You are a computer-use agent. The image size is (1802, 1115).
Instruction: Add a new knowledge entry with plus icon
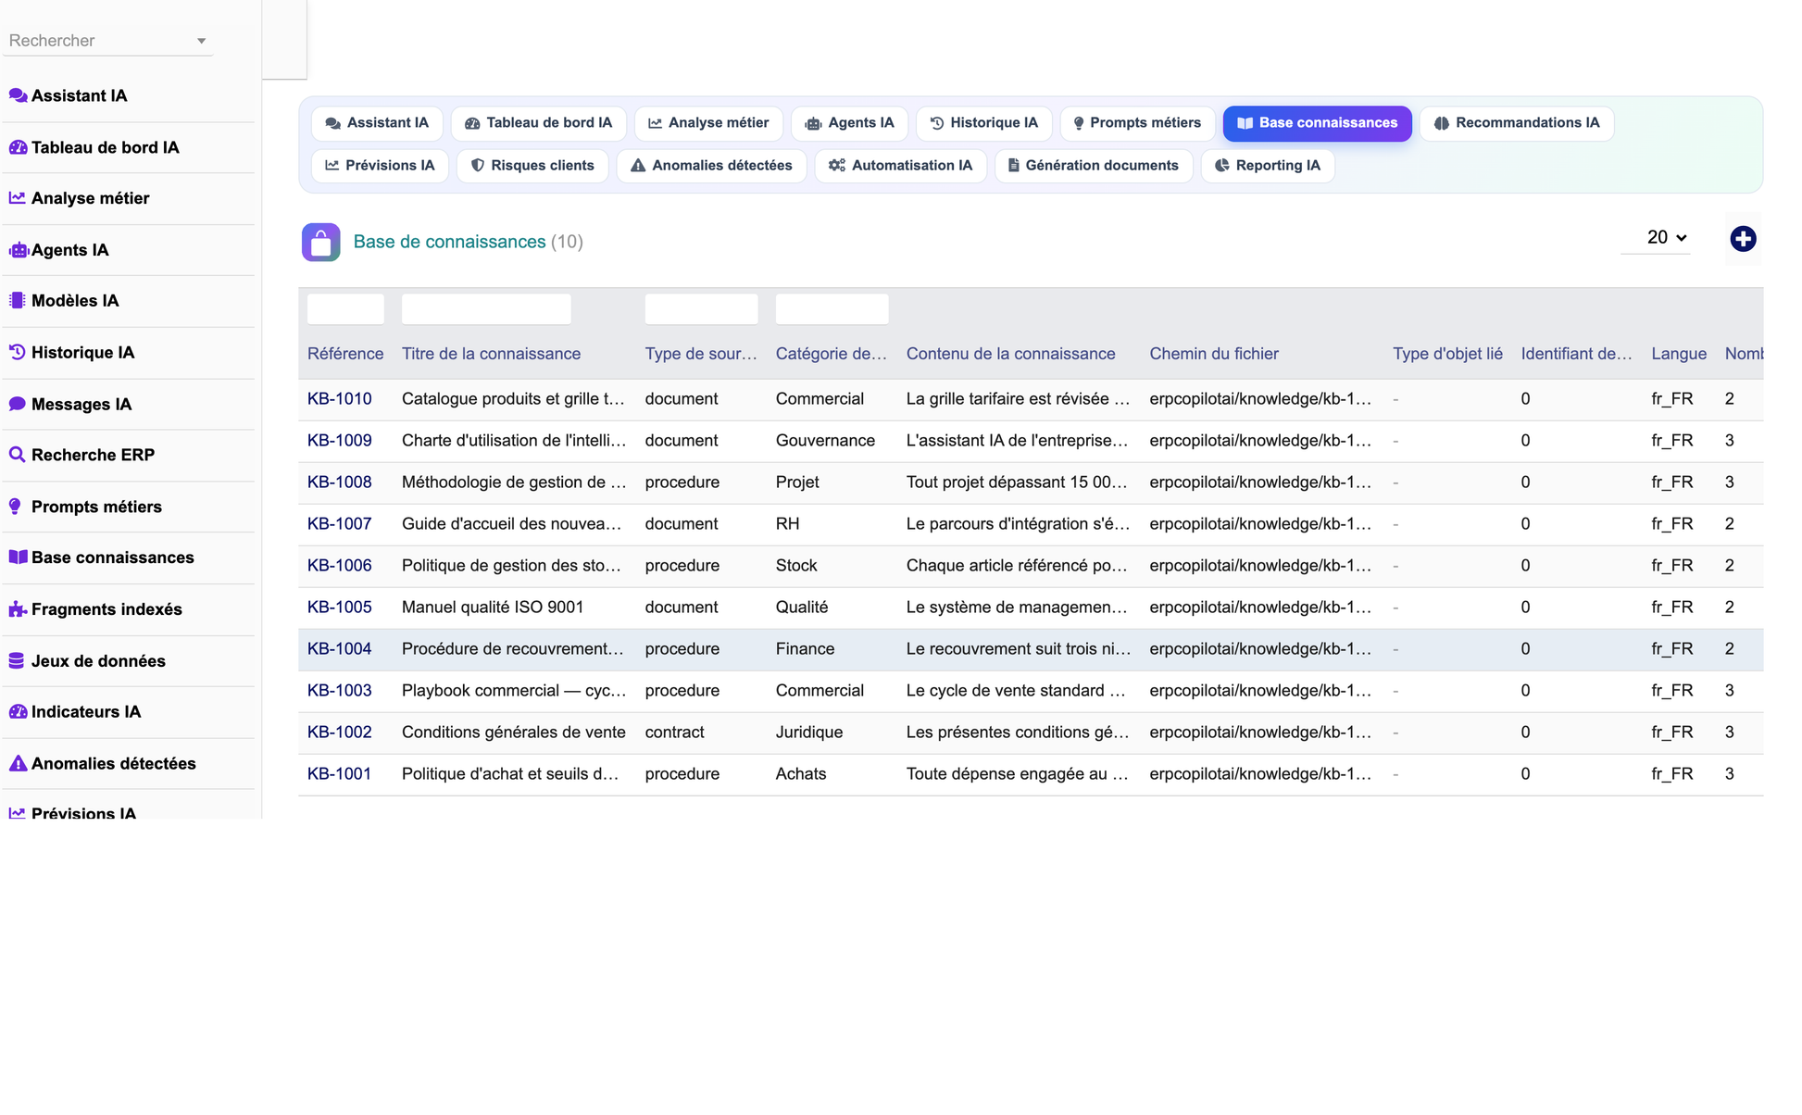tap(1743, 239)
